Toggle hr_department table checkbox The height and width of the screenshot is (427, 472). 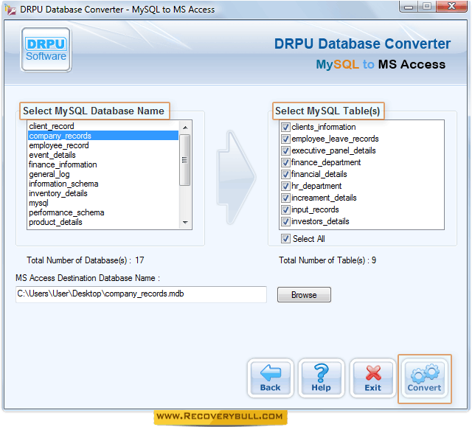pyautogui.click(x=285, y=186)
